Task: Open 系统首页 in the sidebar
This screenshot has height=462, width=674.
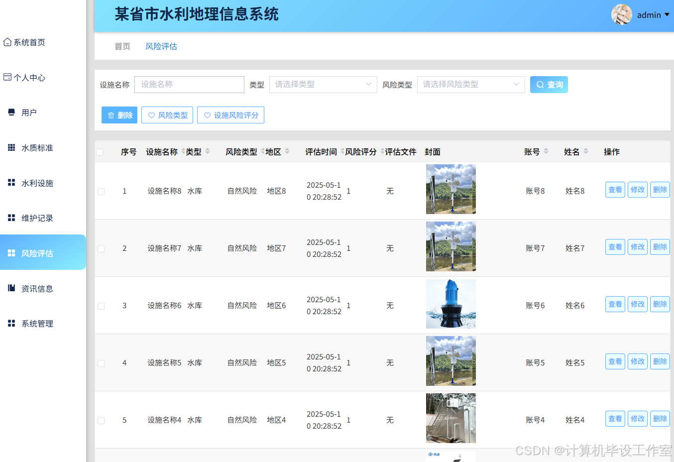Action: pos(29,42)
